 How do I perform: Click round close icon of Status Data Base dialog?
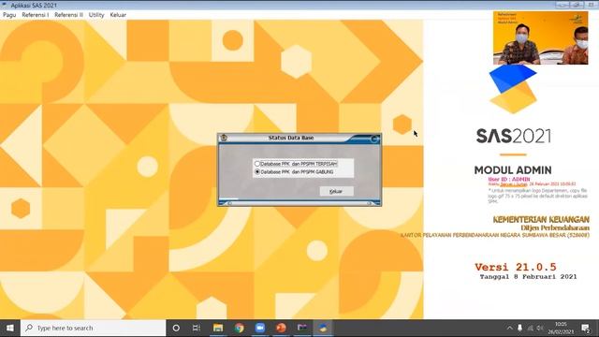pyautogui.click(x=374, y=139)
